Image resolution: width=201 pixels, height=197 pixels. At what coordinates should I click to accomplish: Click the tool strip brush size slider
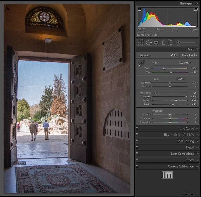click(x=187, y=43)
